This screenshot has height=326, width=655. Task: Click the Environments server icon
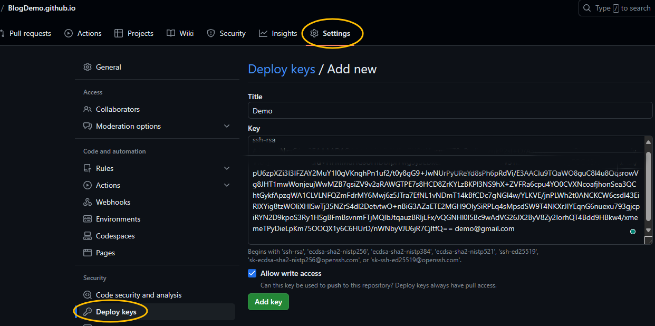click(88, 219)
